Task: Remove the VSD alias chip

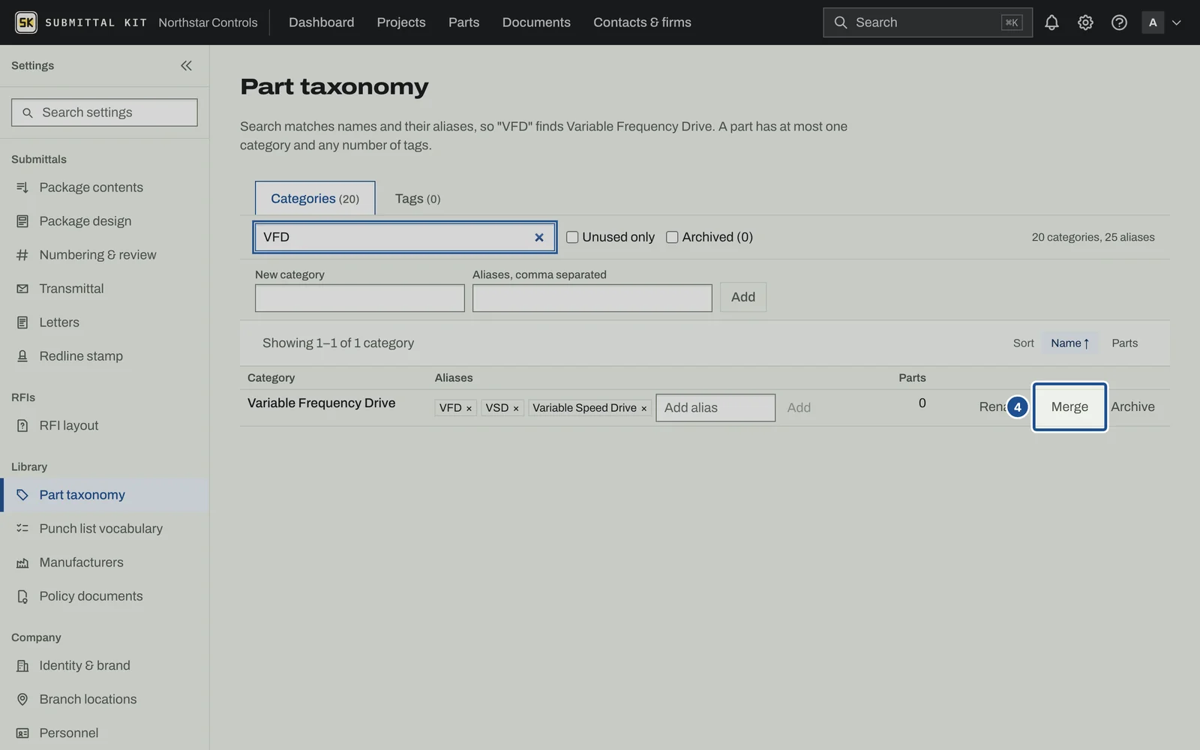Action: coord(516,408)
